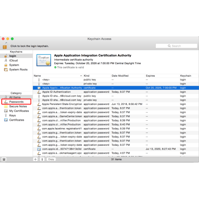The width and height of the screenshot is (199, 199).
Task: Select the Apple ID Authentication row
Action: [116, 92]
